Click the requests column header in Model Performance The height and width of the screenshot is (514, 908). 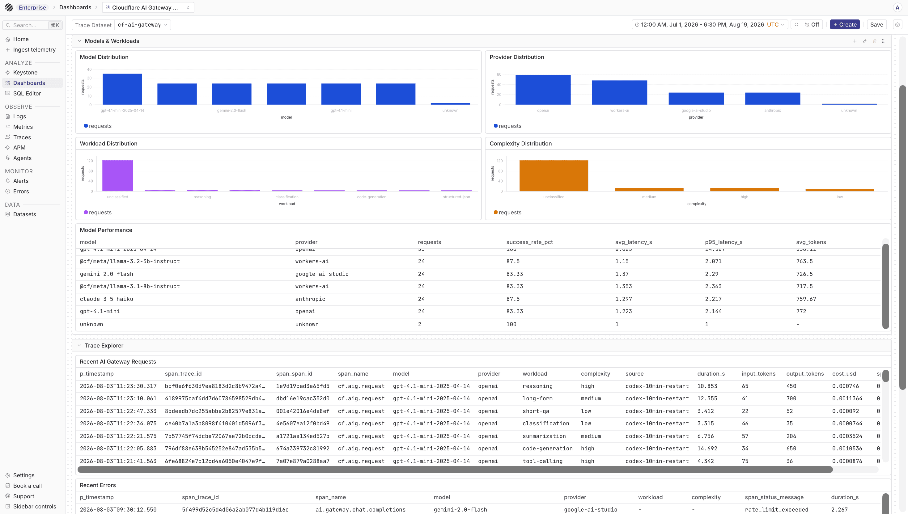(430, 242)
